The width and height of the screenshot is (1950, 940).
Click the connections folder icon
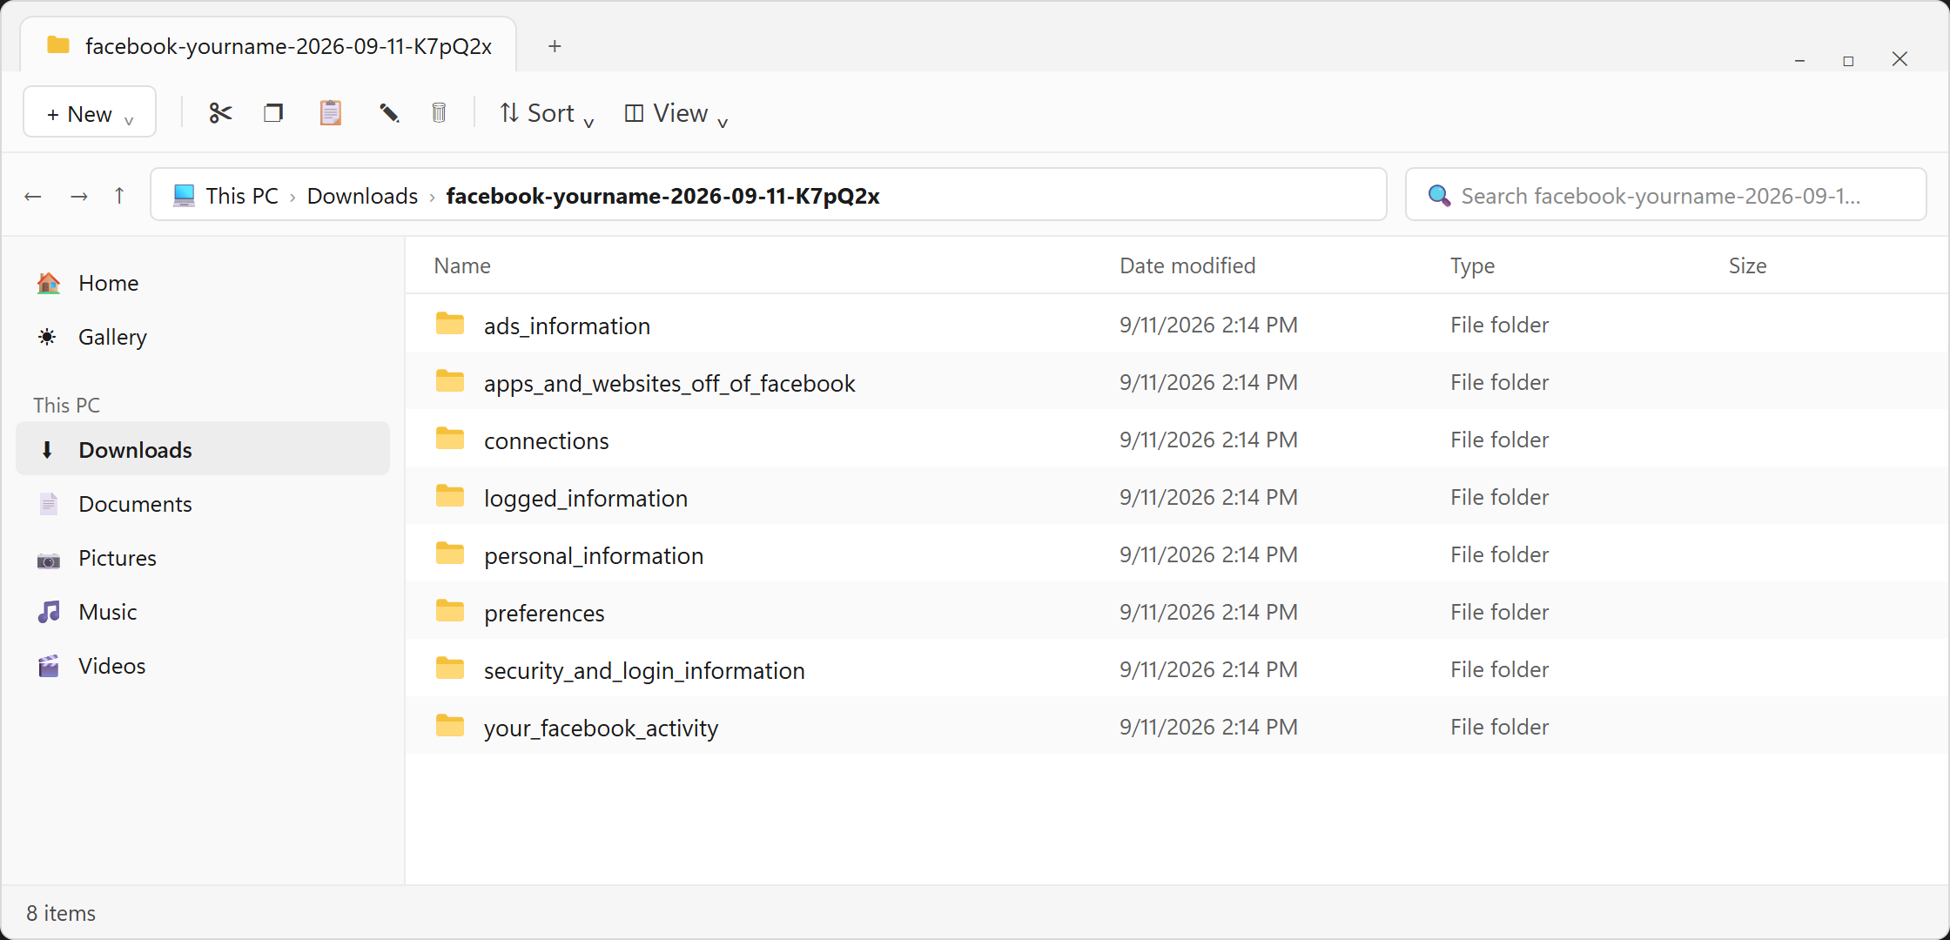450,439
